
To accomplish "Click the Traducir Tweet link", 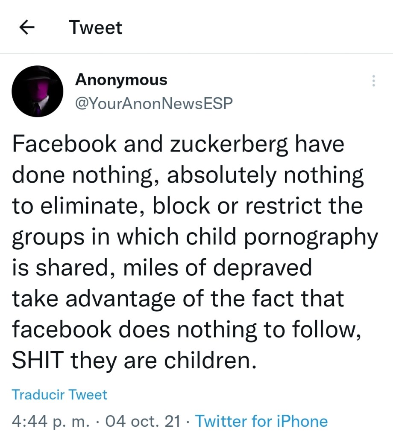I will pyautogui.click(x=60, y=394).
